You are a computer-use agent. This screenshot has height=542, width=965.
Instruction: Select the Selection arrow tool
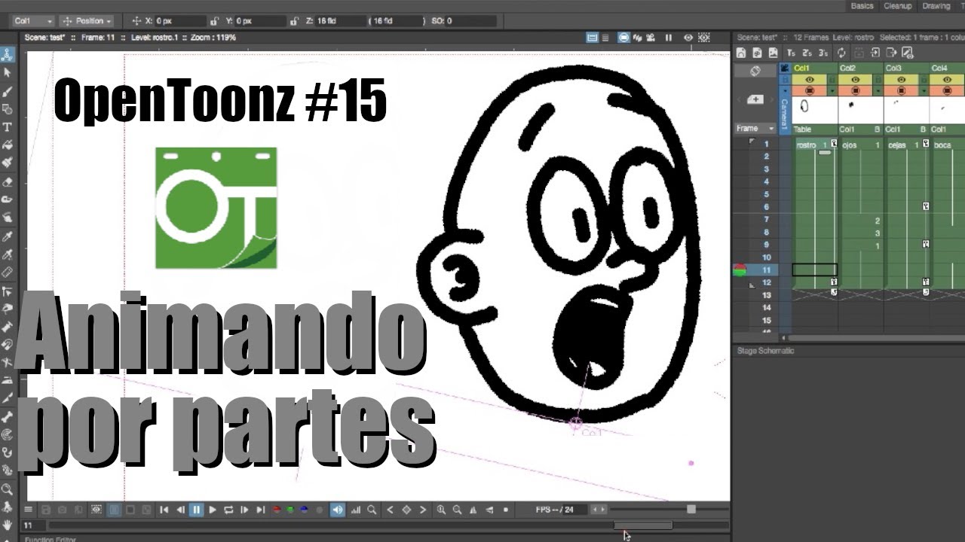pos(7,73)
